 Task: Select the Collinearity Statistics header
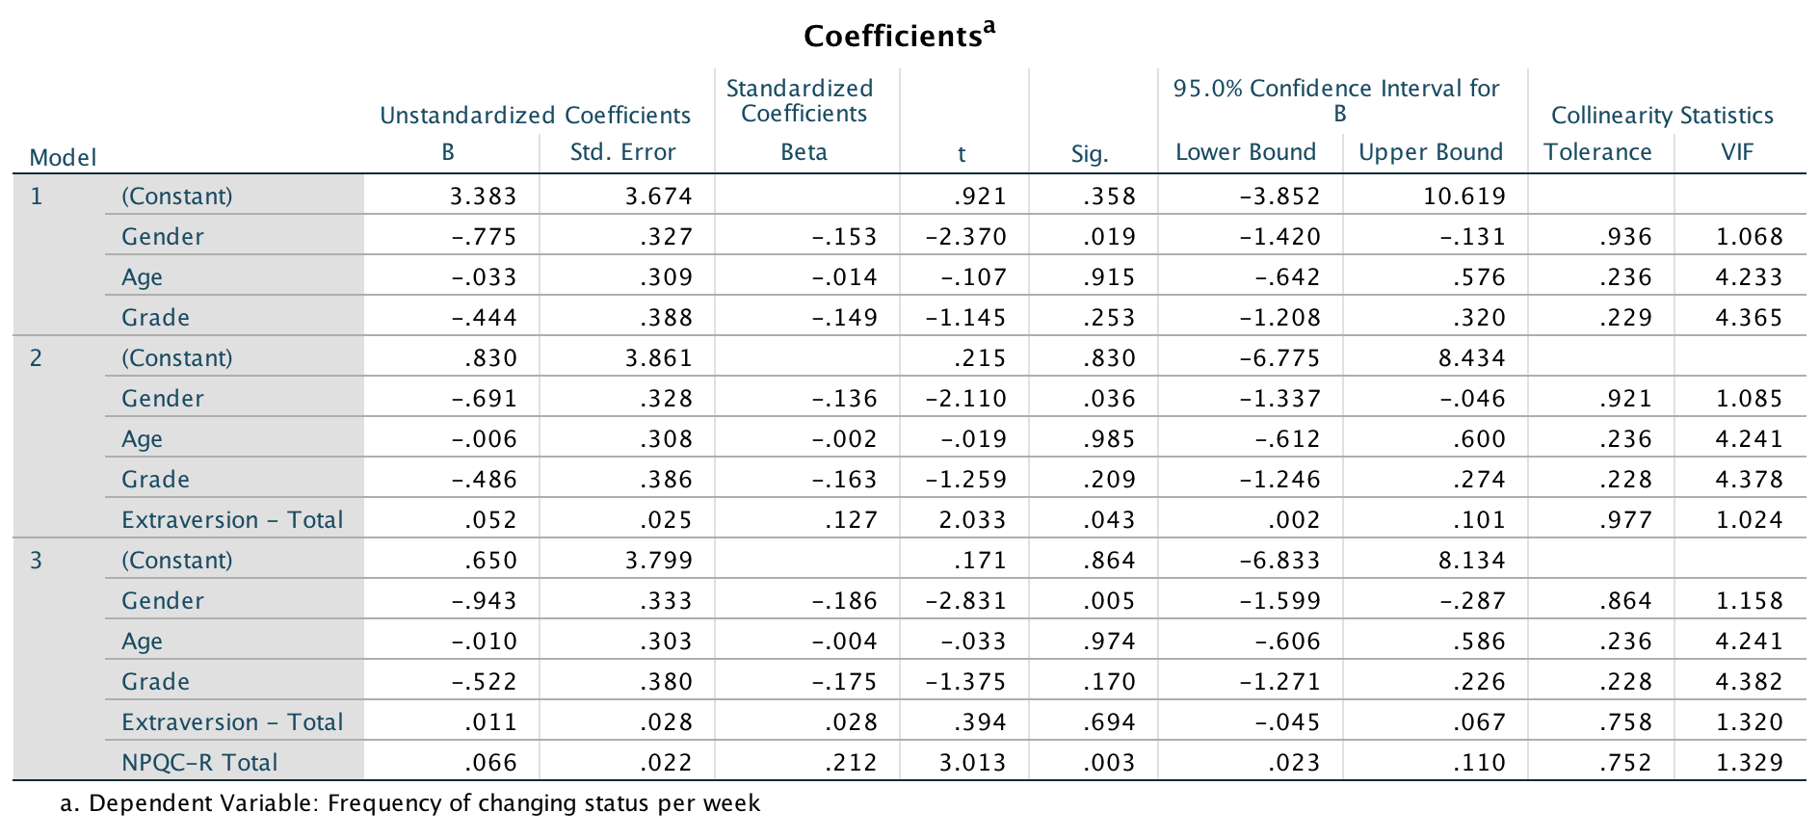pyautogui.click(x=1662, y=116)
